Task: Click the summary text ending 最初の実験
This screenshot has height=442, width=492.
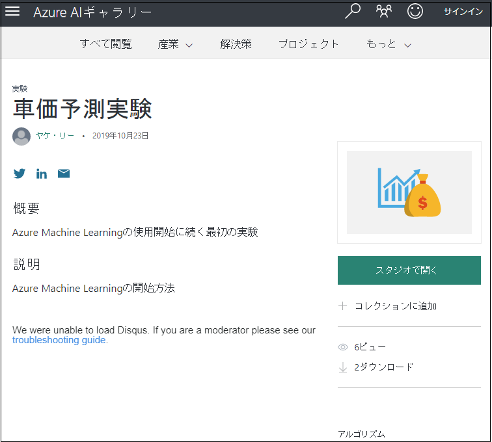Action: [x=135, y=232]
